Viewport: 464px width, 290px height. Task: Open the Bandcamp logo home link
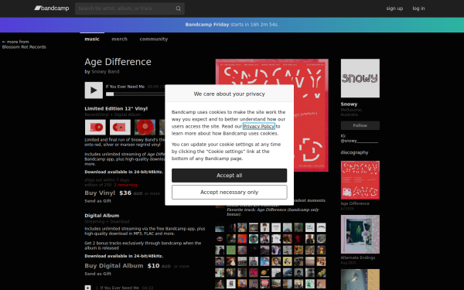(x=52, y=9)
